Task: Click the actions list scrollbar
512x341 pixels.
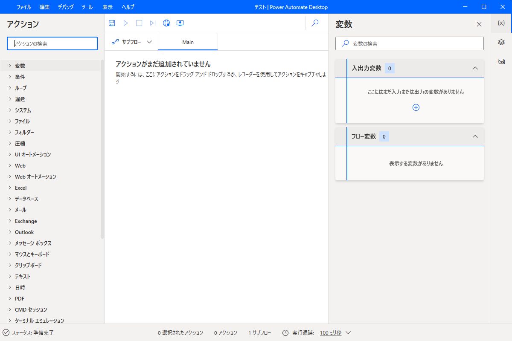Action: click(x=102, y=149)
